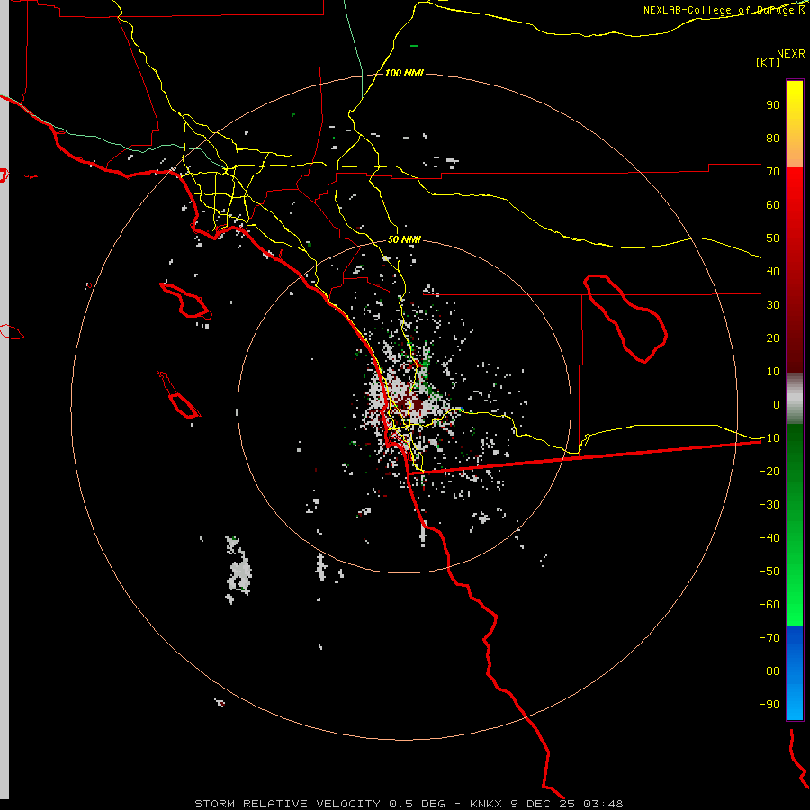The height and width of the screenshot is (810, 810).
Task: Click the -40 knot label on the scale
Action: (769, 538)
